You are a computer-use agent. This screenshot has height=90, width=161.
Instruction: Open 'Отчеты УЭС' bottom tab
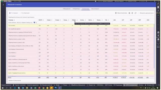(150, 85)
